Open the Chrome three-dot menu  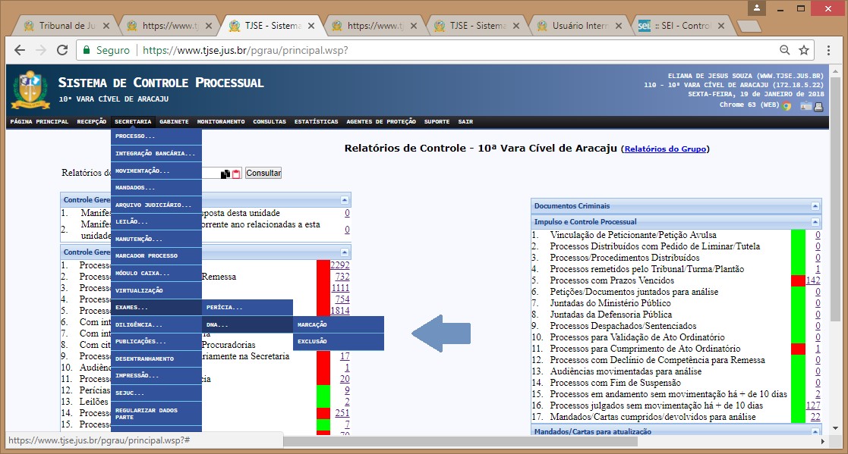click(x=829, y=51)
